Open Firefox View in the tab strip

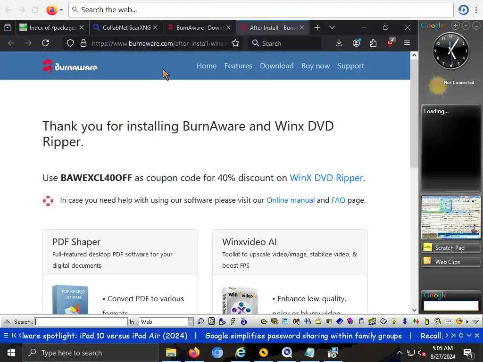pyautogui.click(x=8, y=28)
